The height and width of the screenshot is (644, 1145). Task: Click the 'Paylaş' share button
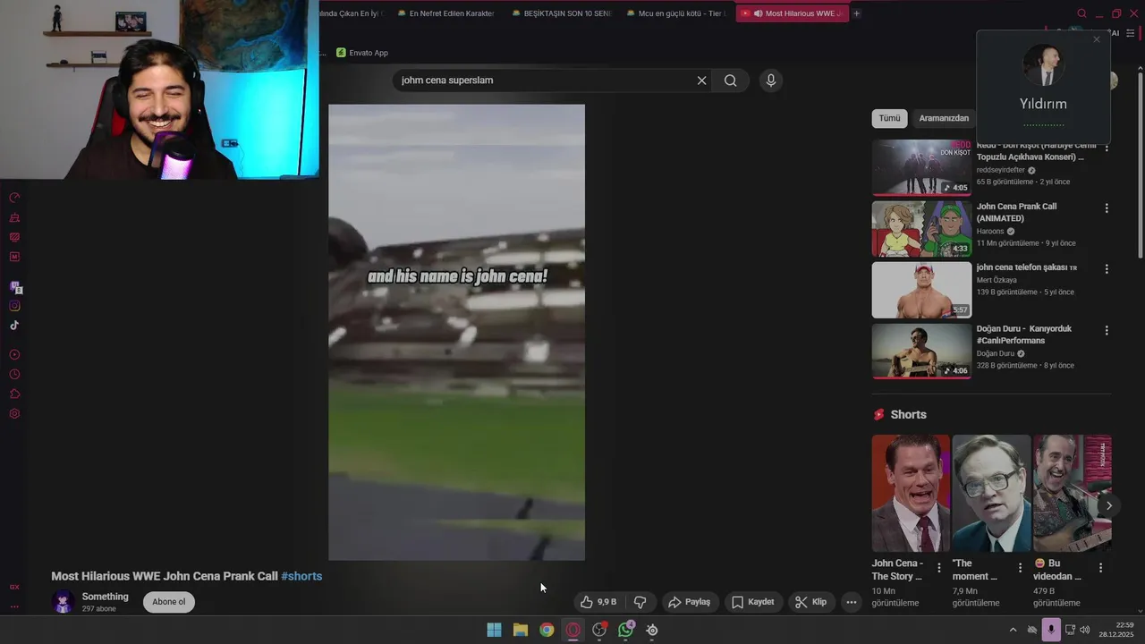690,602
